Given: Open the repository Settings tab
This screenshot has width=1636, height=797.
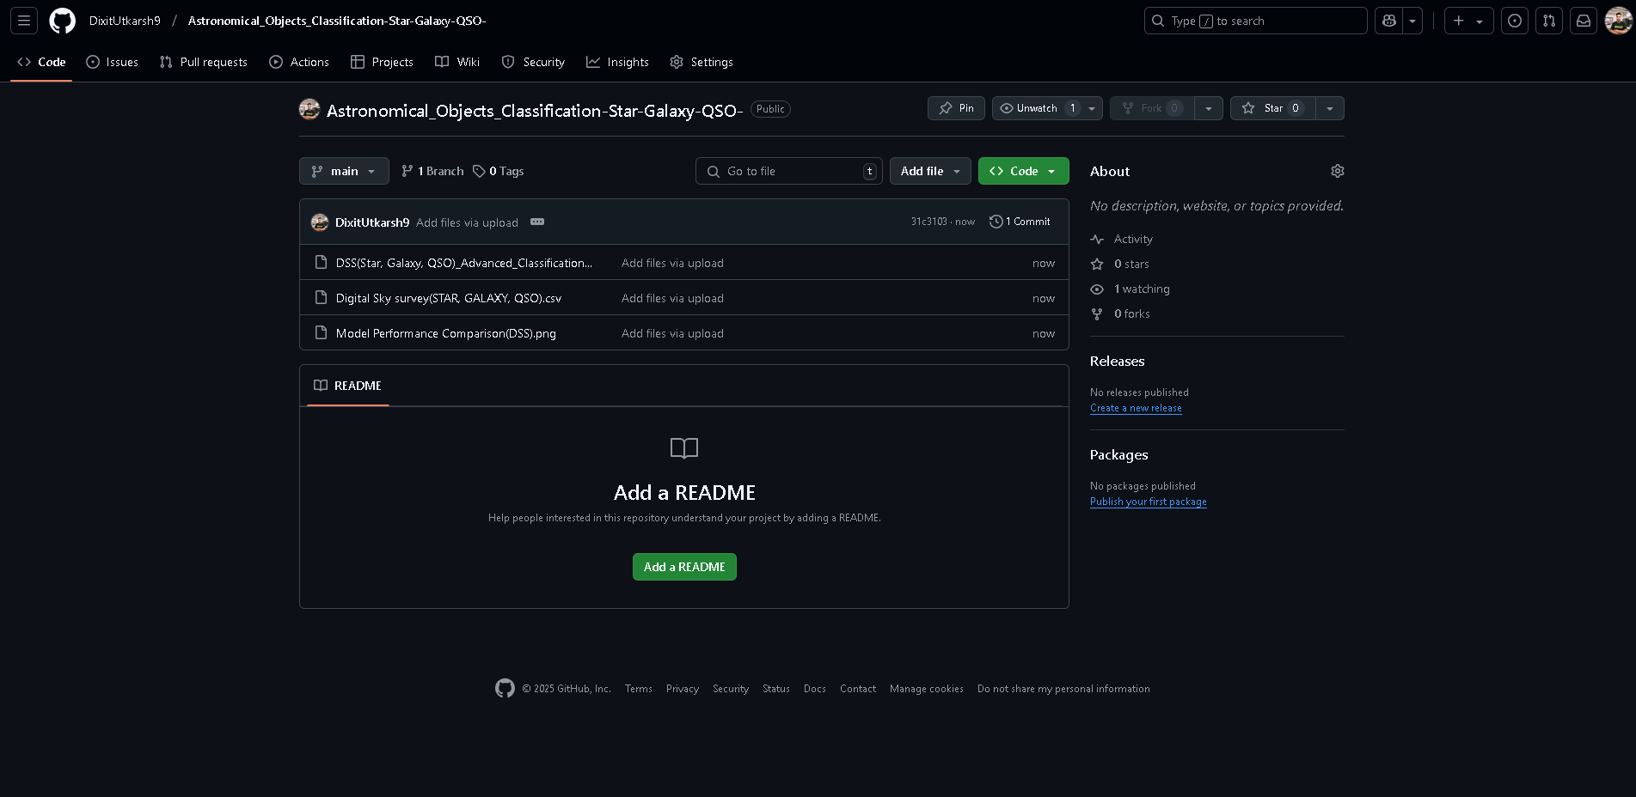Looking at the screenshot, I should [x=702, y=62].
